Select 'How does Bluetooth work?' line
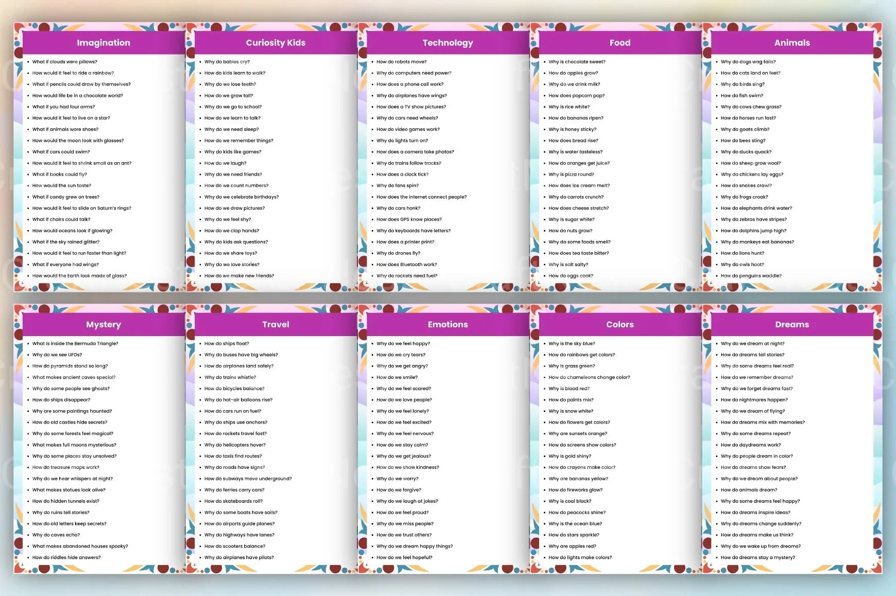This screenshot has width=896, height=596. [406, 265]
